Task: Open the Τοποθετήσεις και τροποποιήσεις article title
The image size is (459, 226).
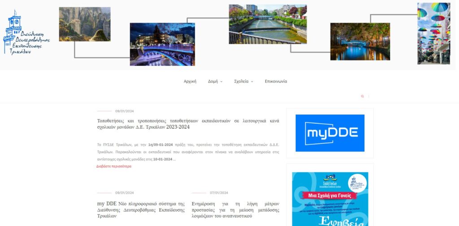Action: [188, 124]
